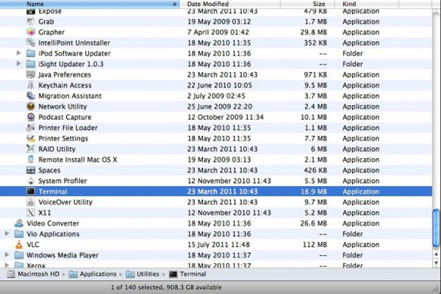Viewport: 441px width, 294px height.
Task: Sort by the Name column header
Action: [x=90, y=4]
